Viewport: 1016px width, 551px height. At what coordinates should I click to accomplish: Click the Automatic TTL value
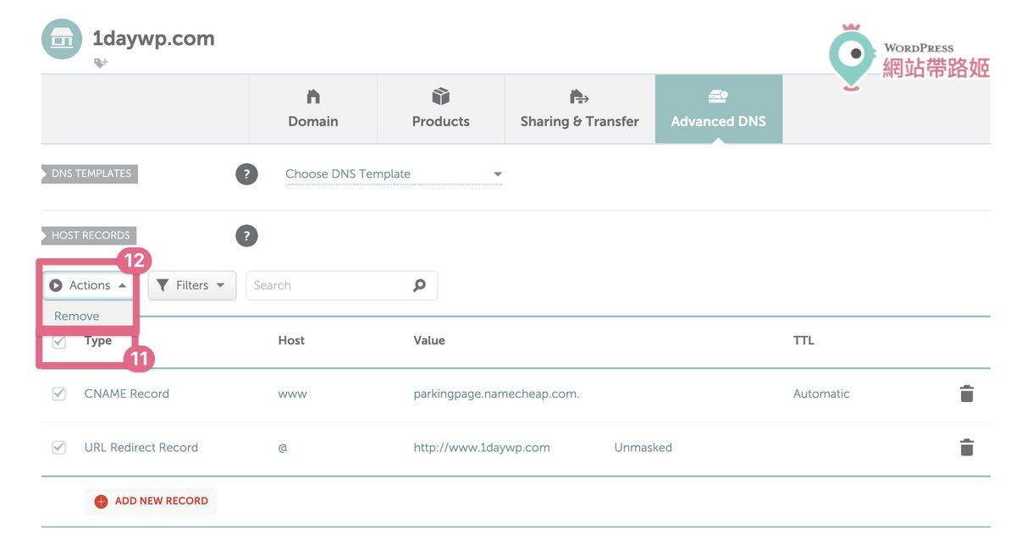pyautogui.click(x=821, y=394)
